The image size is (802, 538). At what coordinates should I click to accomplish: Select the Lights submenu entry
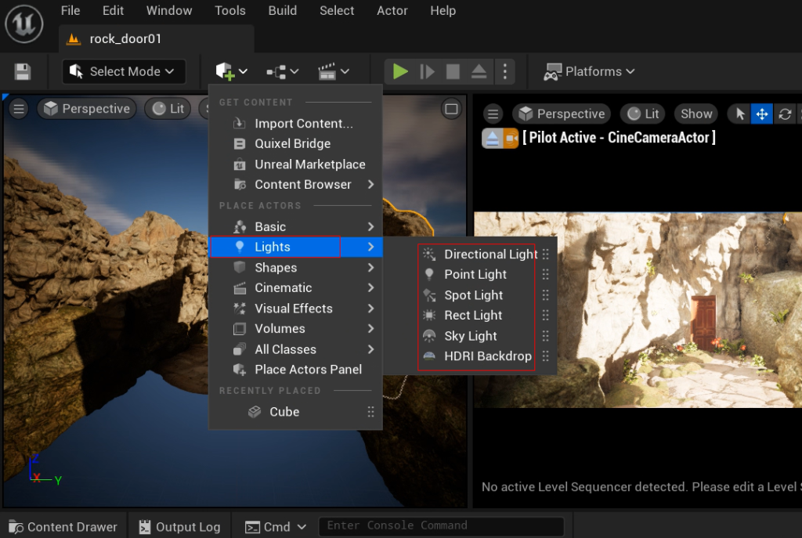(x=295, y=247)
